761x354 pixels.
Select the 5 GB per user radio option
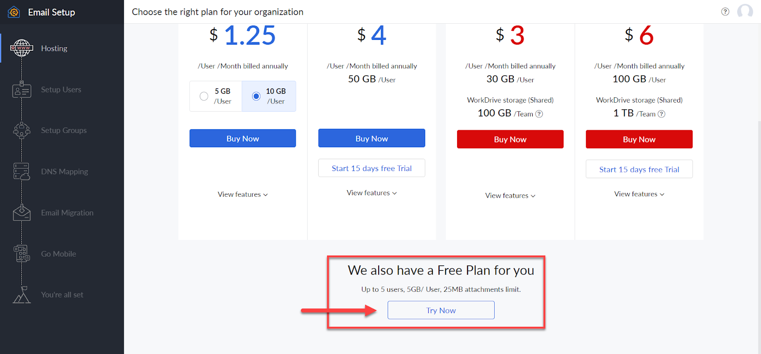click(204, 96)
